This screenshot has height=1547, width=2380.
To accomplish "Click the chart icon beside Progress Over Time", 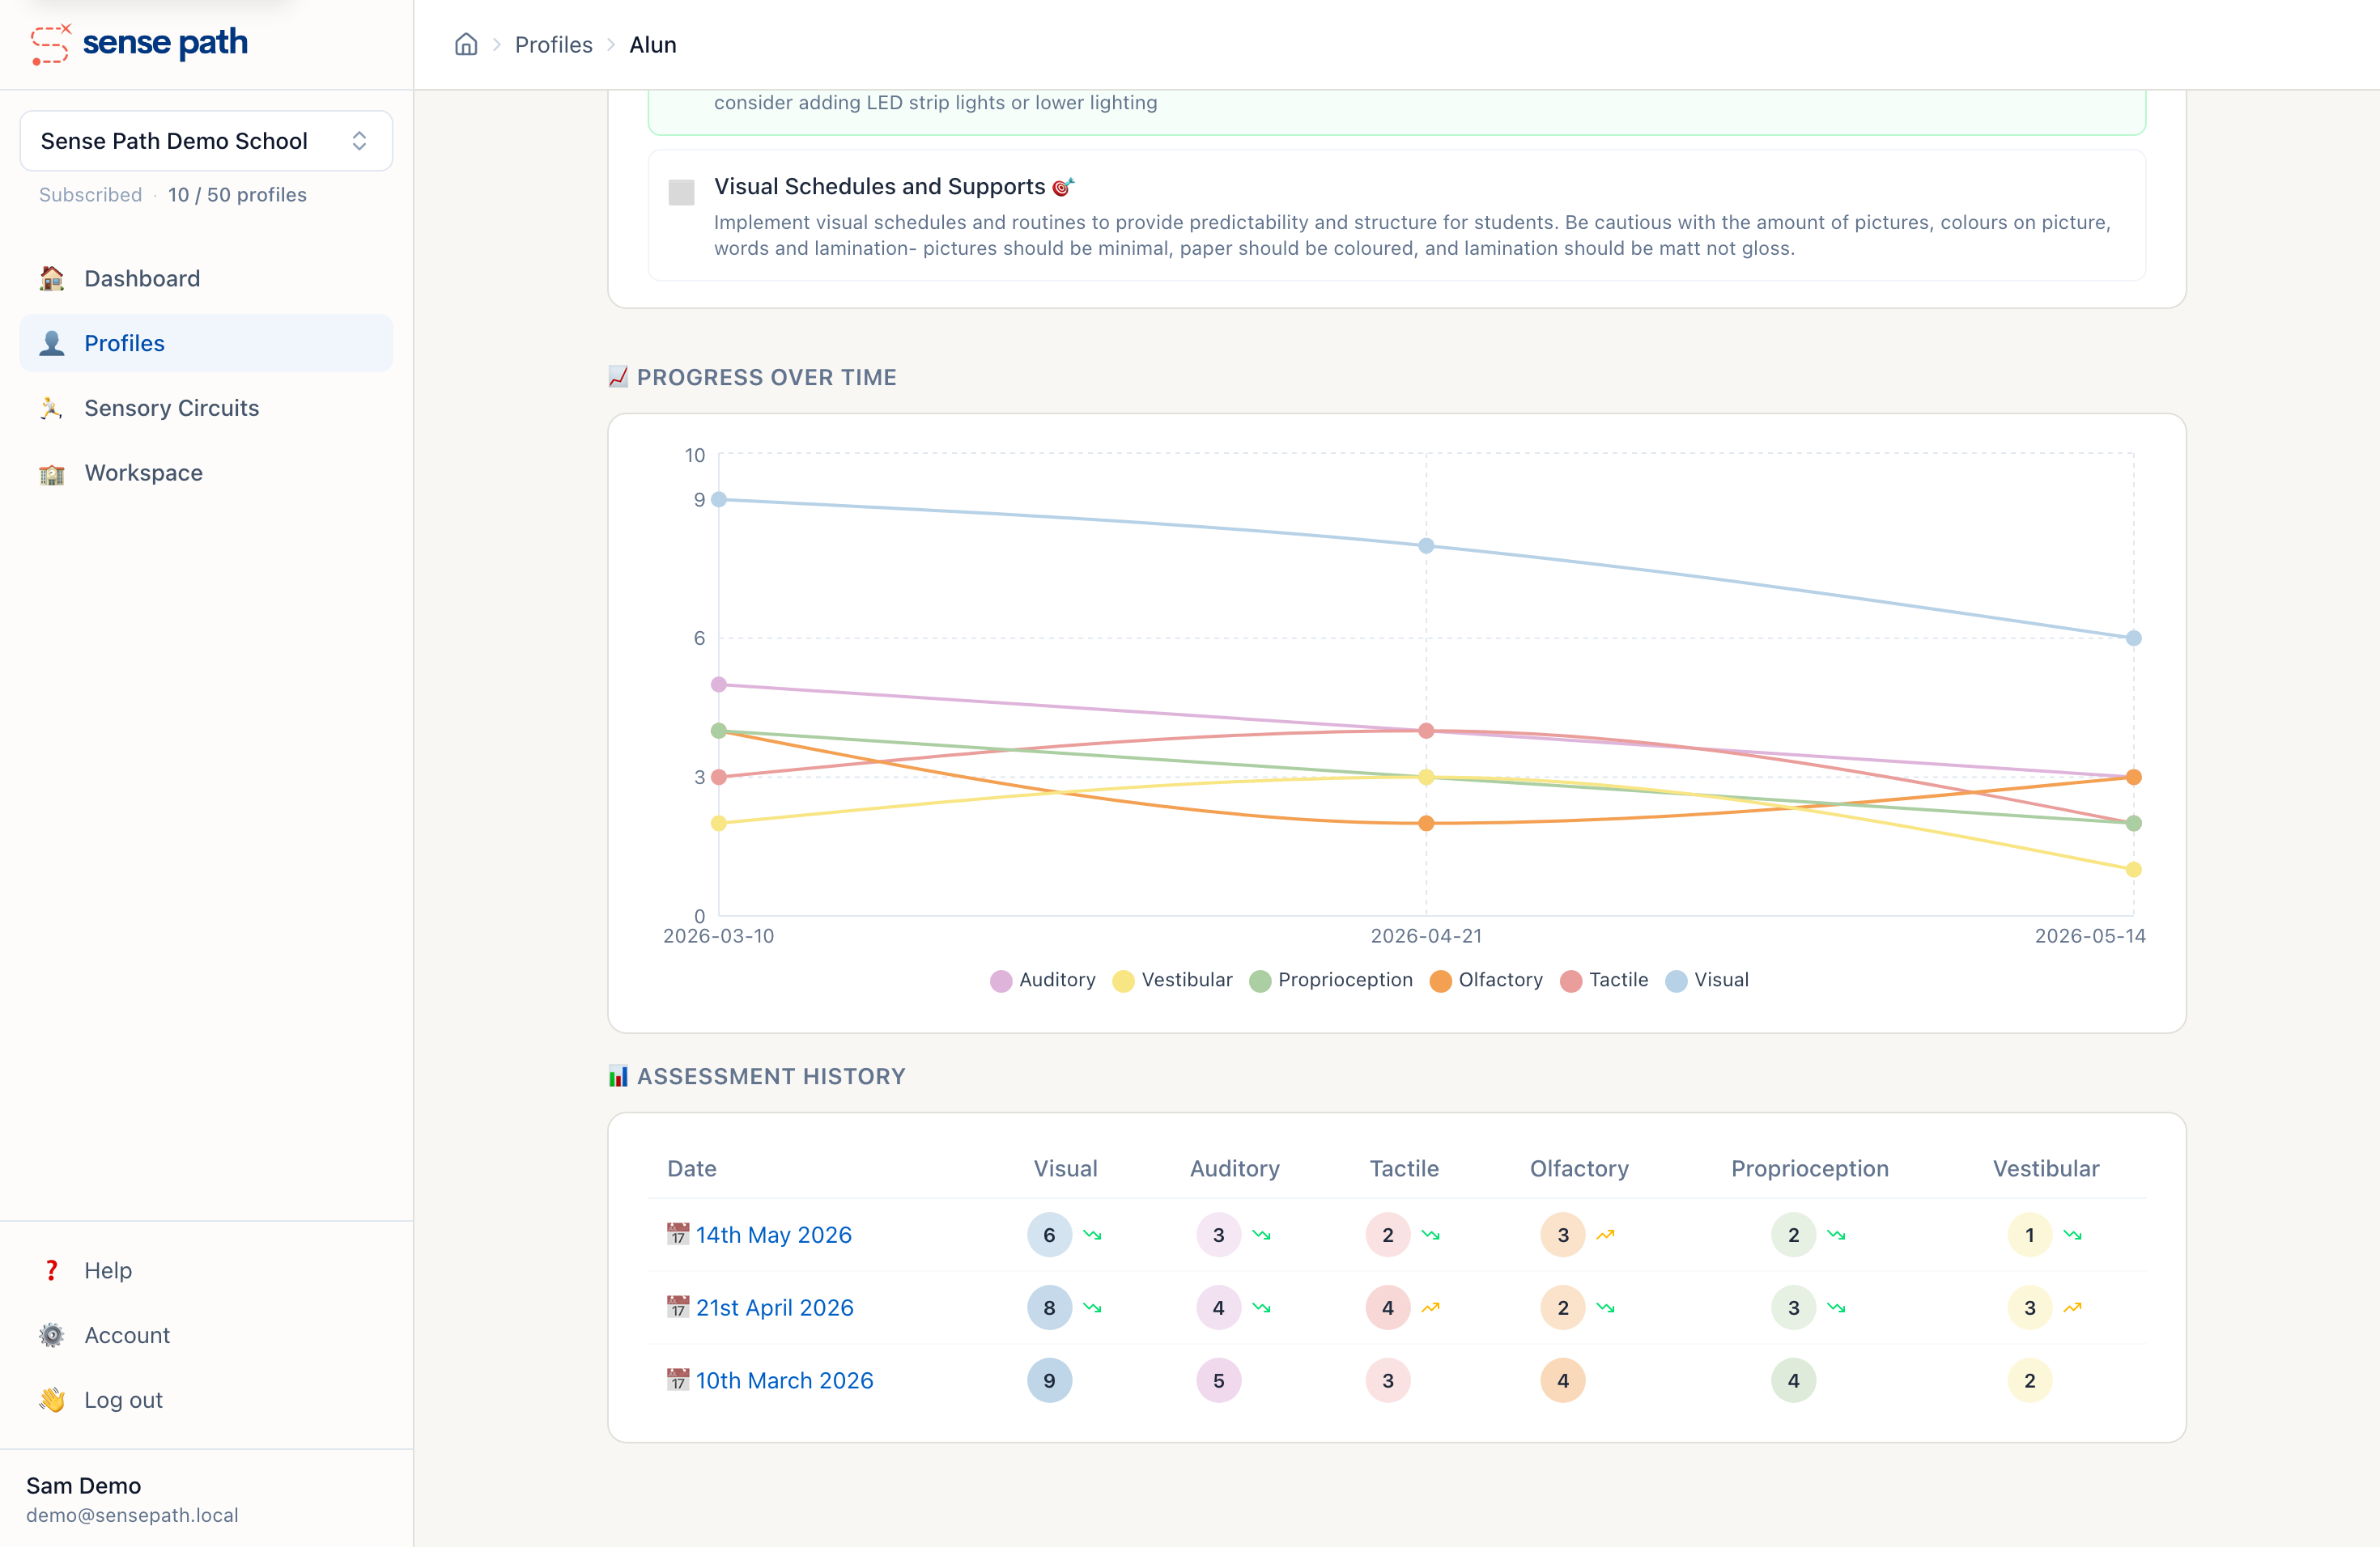I will [618, 377].
